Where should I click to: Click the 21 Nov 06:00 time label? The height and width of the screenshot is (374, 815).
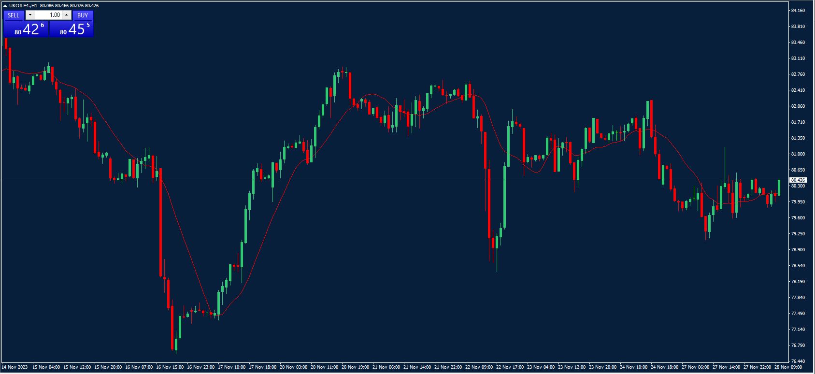386,367
